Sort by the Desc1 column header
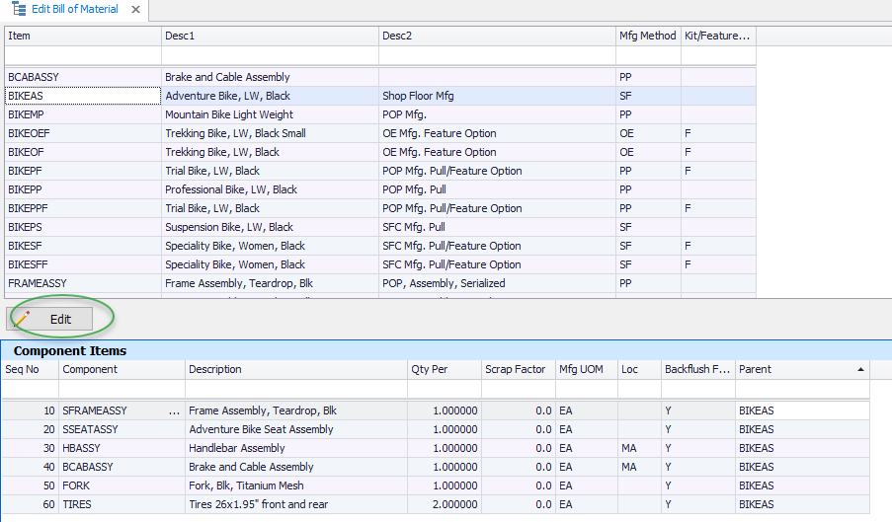This screenshot has width=892, height=522. point(271,36)
